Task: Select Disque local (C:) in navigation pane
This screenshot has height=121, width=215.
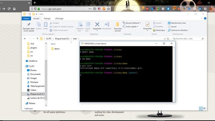Action: click(34, 94)
